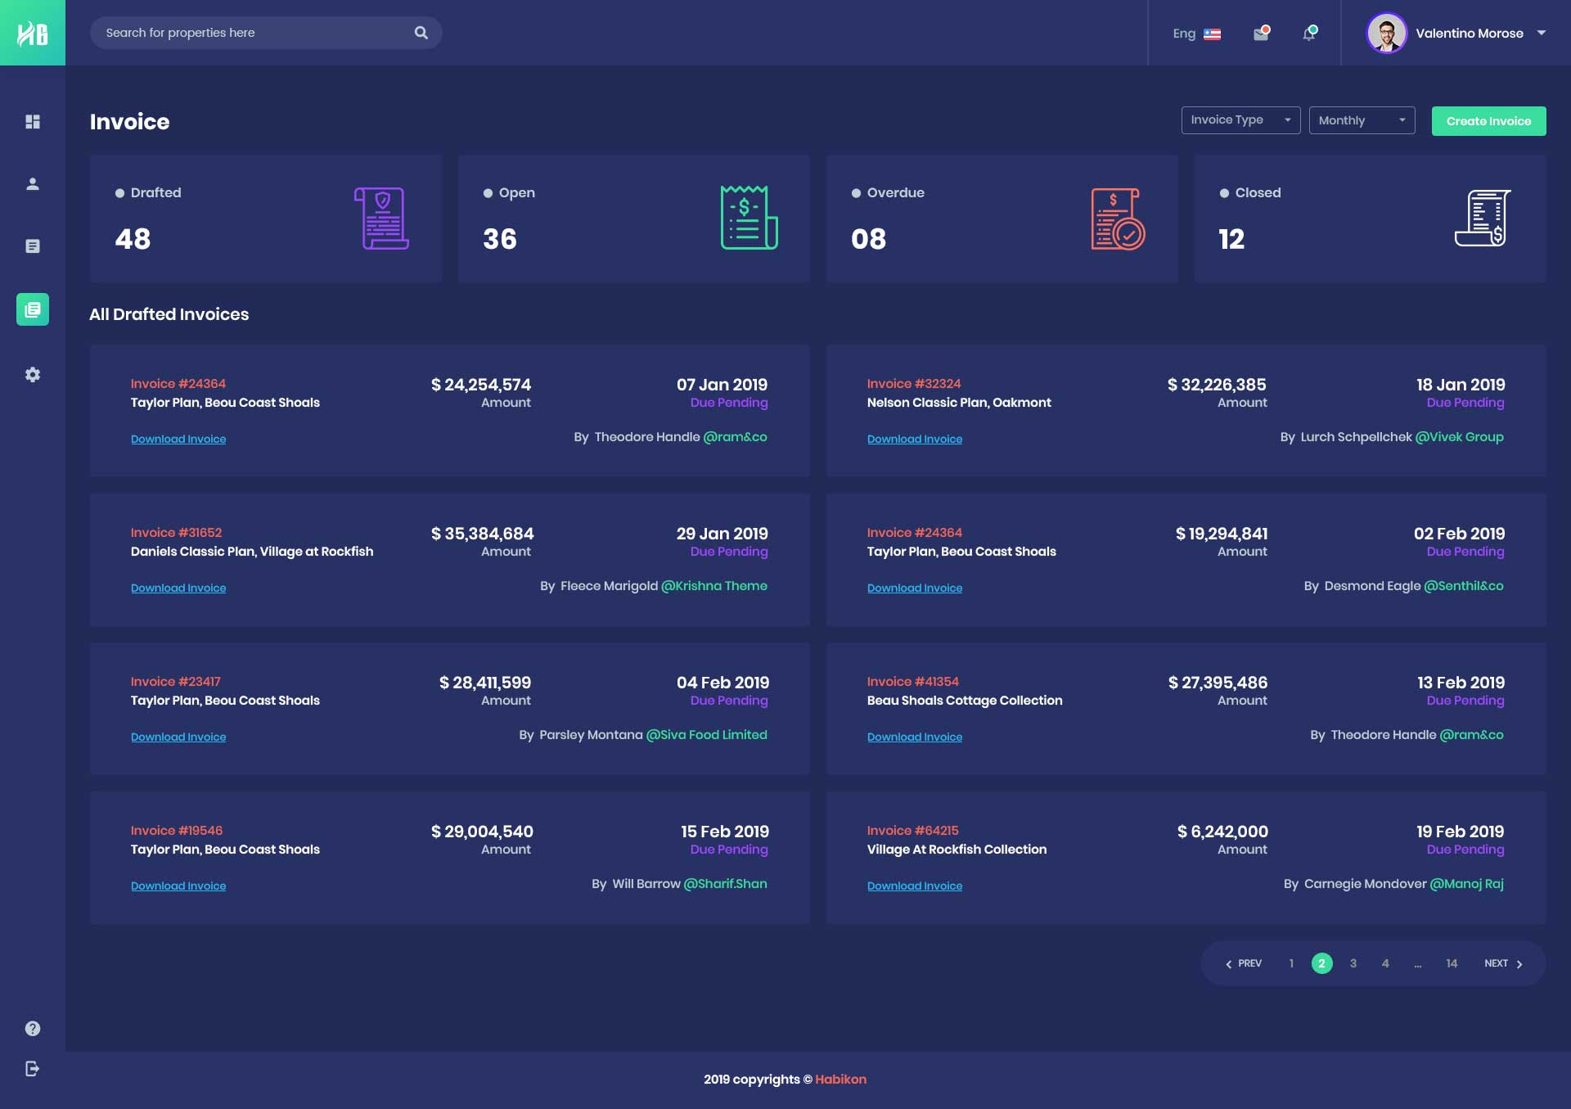Go to pagination page 3
This screenshot has width=1571, height=1109.
(x=1353, y=963)
